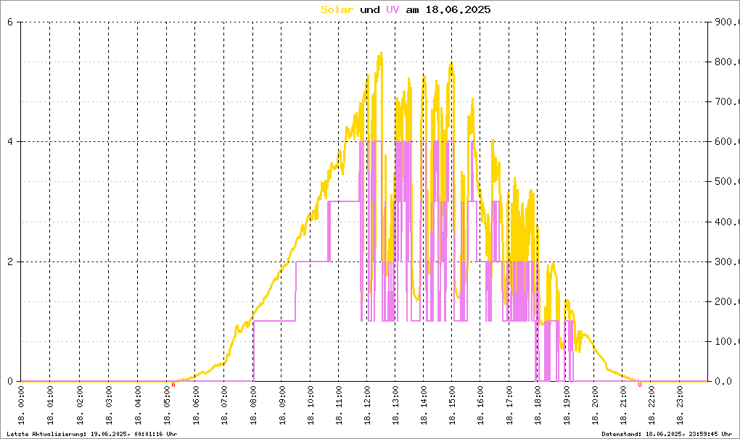Click right axis value '0.0'
Viewport: 740px width, 439px height.
pos(723,382)
